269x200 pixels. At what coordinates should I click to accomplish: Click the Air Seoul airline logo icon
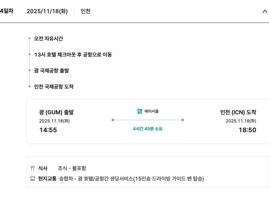click(140, 111)
